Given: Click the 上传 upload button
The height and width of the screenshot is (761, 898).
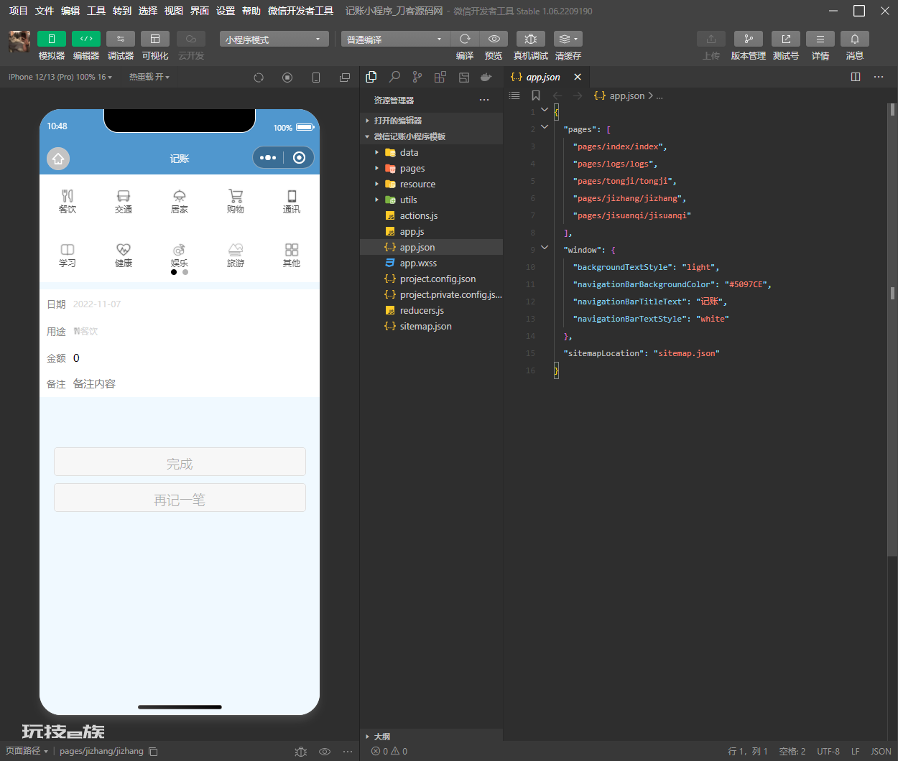Looking at the screenshot, I should 711,39.
